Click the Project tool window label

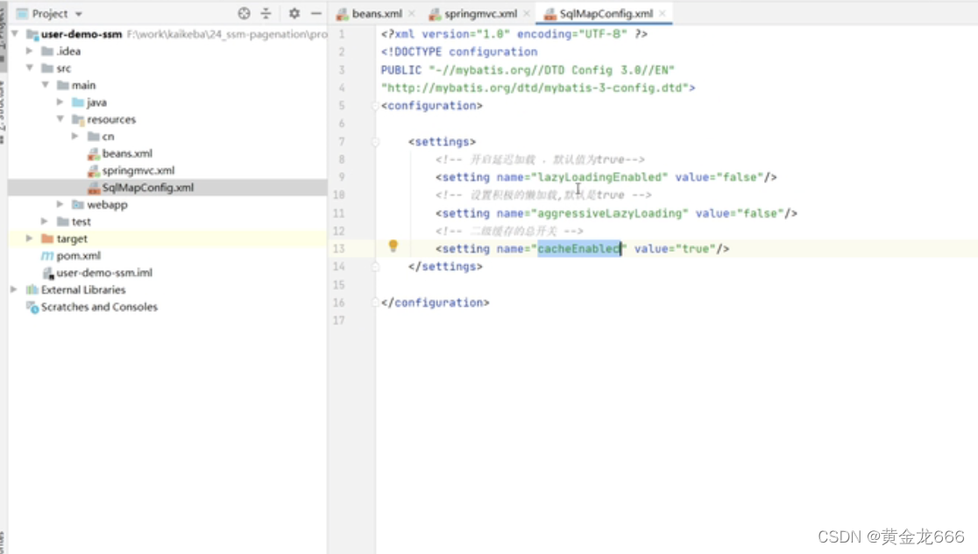50,14
